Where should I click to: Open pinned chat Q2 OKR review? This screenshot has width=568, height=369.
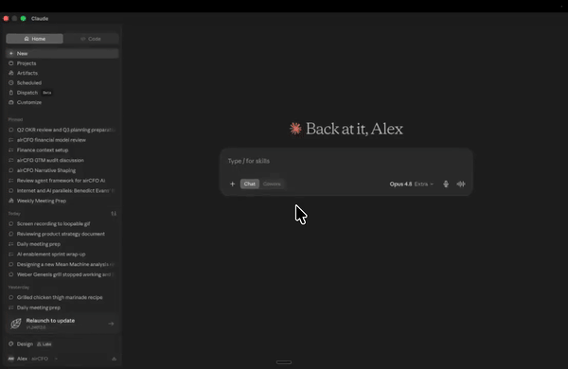pyautogui.click(x=62, y=130)
